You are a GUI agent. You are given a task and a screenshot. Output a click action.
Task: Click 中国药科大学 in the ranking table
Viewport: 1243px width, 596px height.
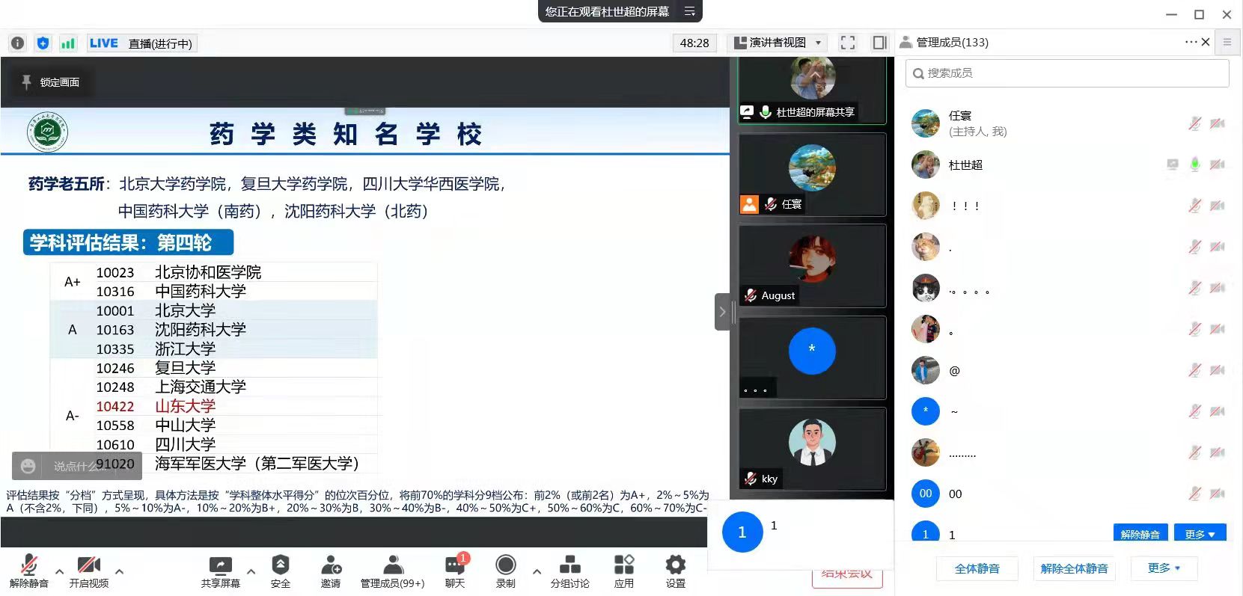201,291
